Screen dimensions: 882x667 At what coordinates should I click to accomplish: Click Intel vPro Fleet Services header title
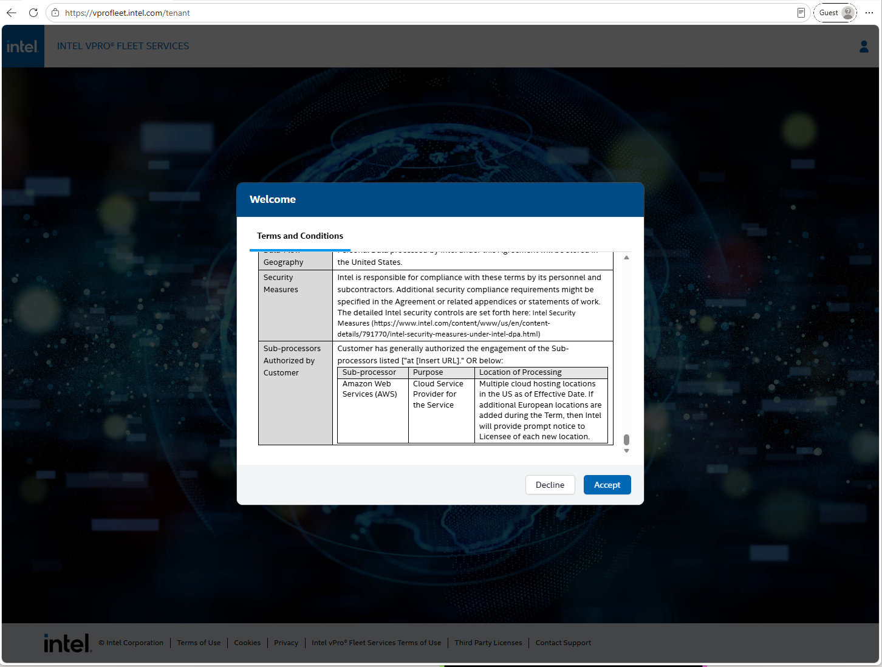(x=123, y=46)
